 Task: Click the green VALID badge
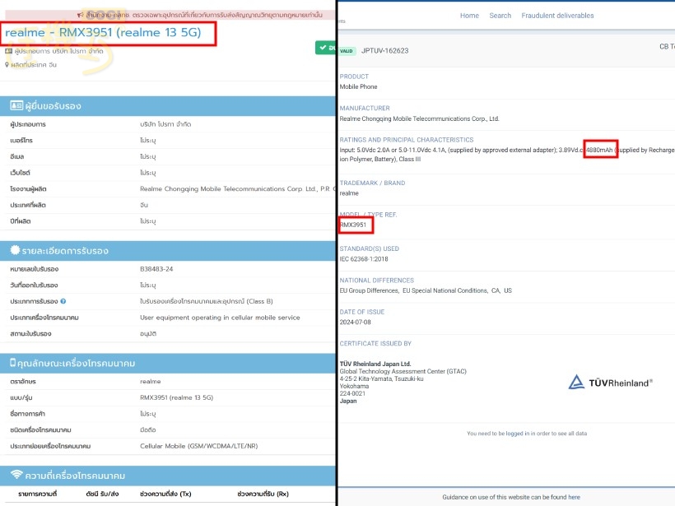[347, 50]
